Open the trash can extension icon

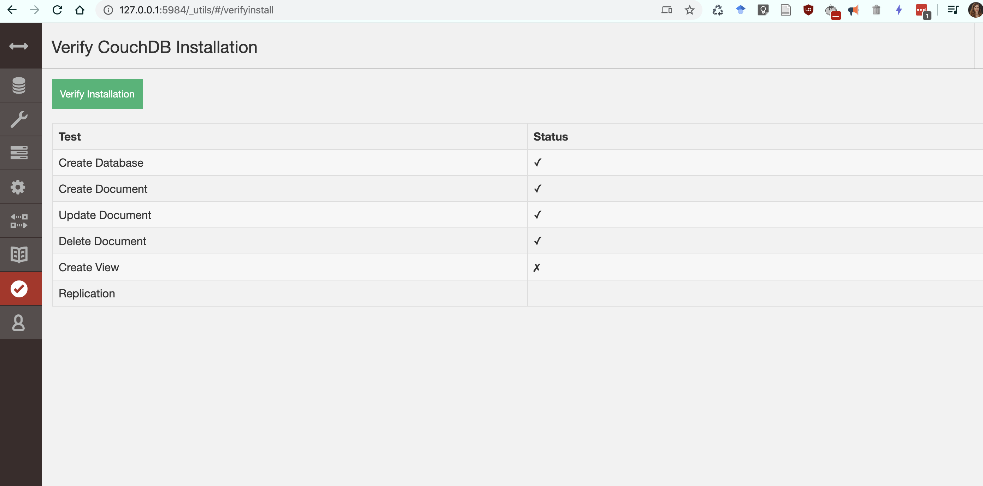tap(876, 10)
